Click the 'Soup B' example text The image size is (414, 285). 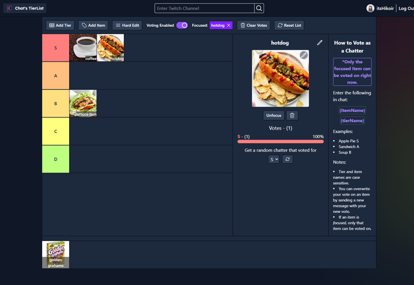coord(345,152)
